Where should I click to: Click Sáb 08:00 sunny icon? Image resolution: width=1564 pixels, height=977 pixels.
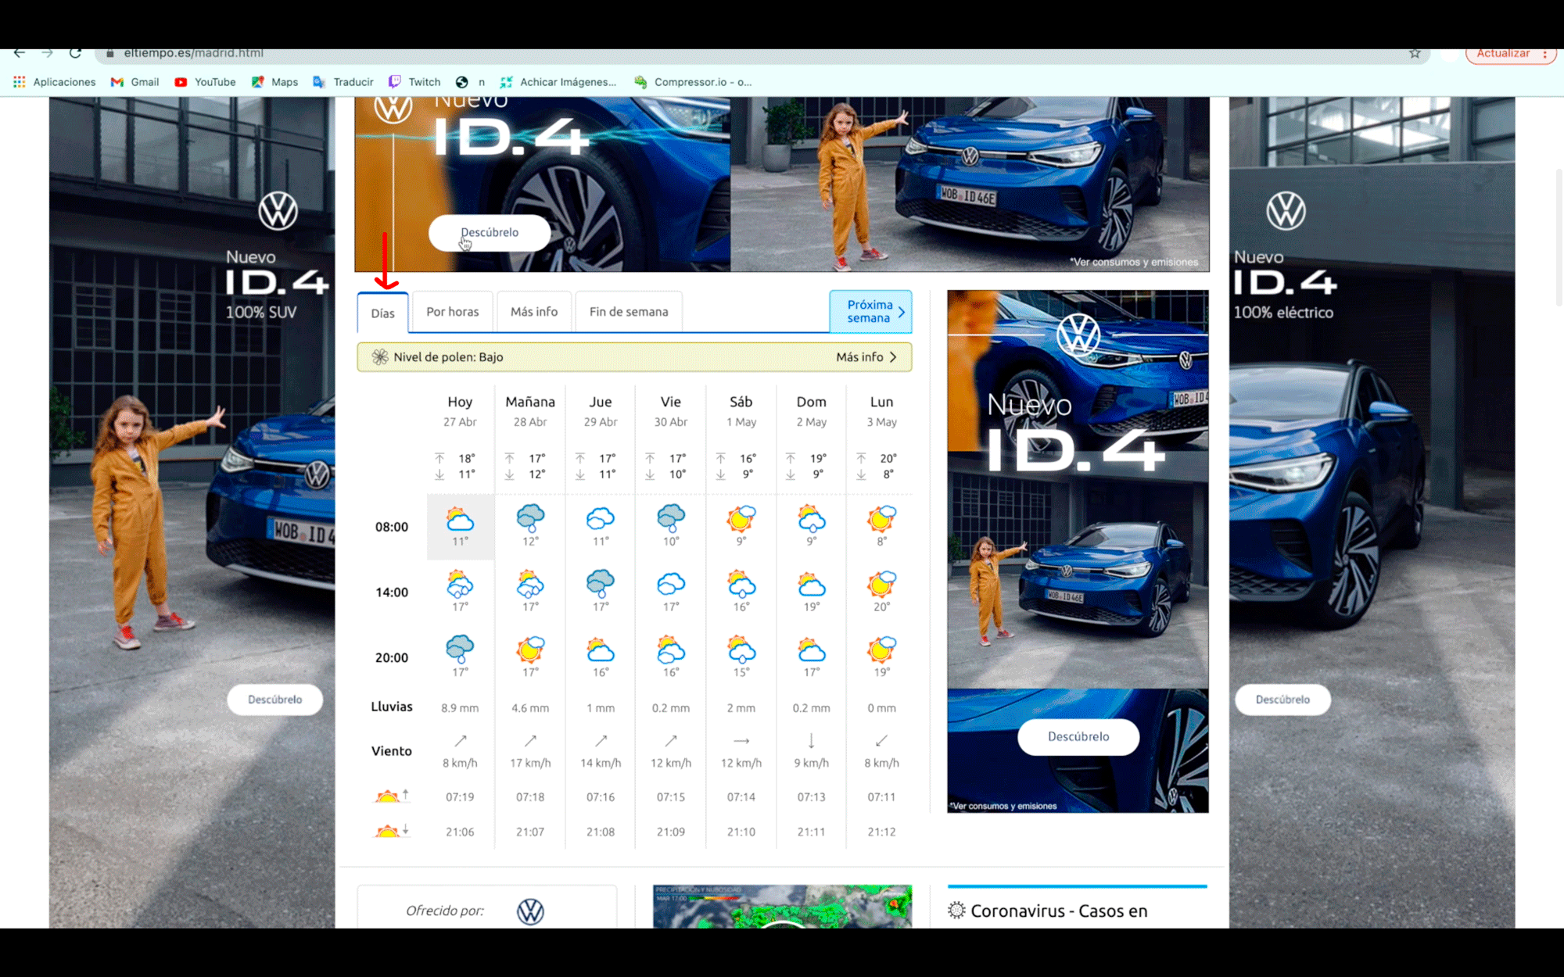pyautogui.click(x=741, y=519)
